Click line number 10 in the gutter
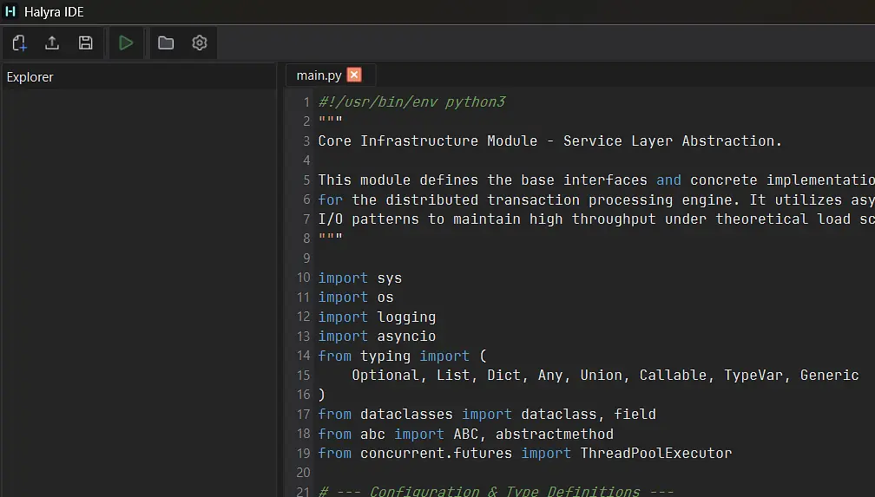 tap(303, 278)
